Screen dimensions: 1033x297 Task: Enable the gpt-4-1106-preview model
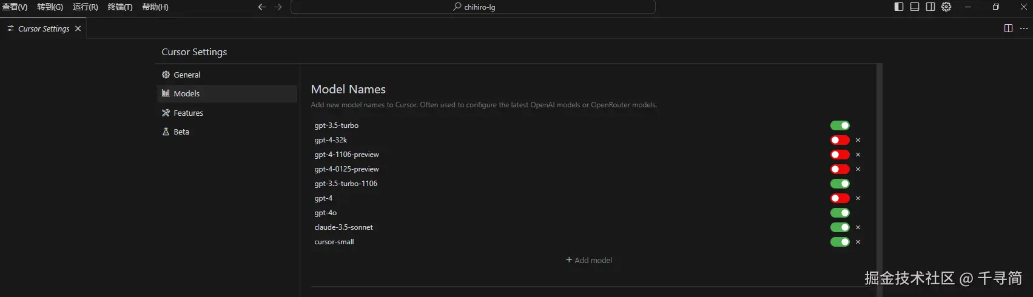(840, 155)
